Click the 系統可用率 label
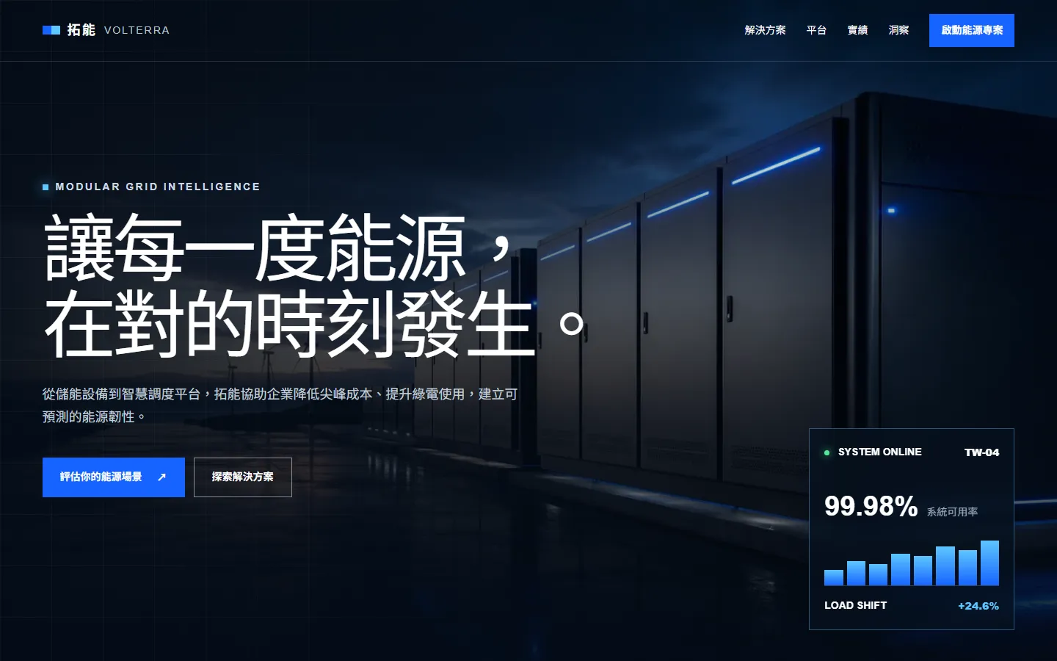This screenshot has height=661, width=1057. coord(952,512)
